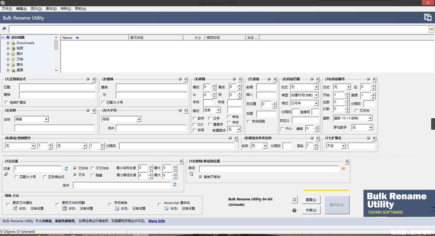Reset the 自动日期 group with R button

pyautogui.click(x=318, y=79)
